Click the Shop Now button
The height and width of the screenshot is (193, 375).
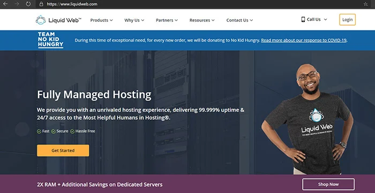[x=328, y=184]
